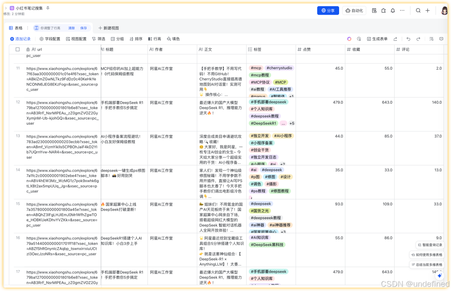This screenshot has width=451, height=291.
Task: Open the user avatar profile menu
Action: point(444,10)
